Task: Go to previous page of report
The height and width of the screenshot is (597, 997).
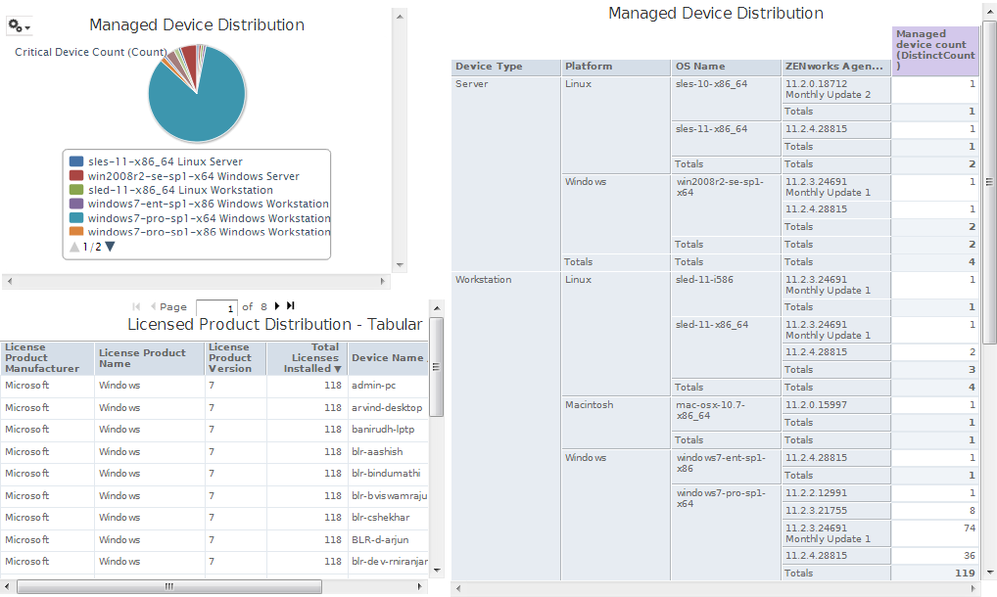Action: (x=152, y=306)
